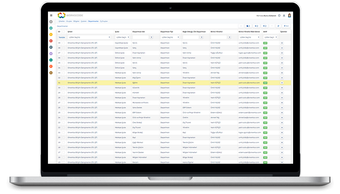Click the green Aktif badge in row 31
This screenshot has height=194, width=340.
click(x=265, y=83)
